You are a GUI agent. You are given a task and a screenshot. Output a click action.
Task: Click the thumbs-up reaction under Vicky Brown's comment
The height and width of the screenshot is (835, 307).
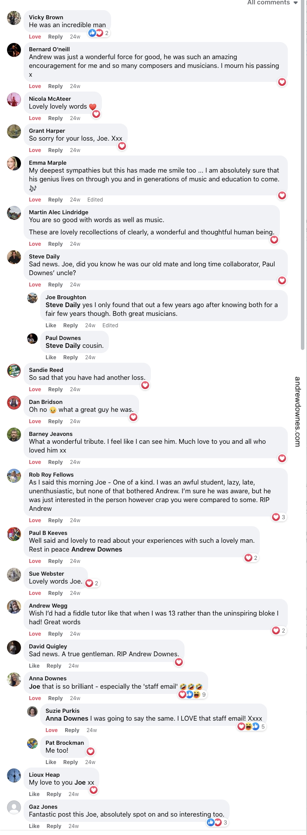coord(92,32)
